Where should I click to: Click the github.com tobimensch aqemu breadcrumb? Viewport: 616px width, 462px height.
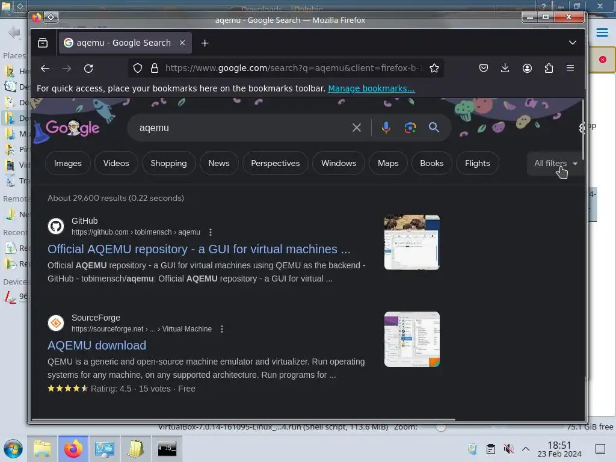tap(136, 232)
